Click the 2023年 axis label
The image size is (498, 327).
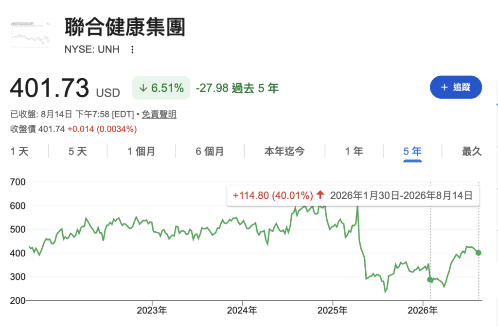tap(152, 310)
